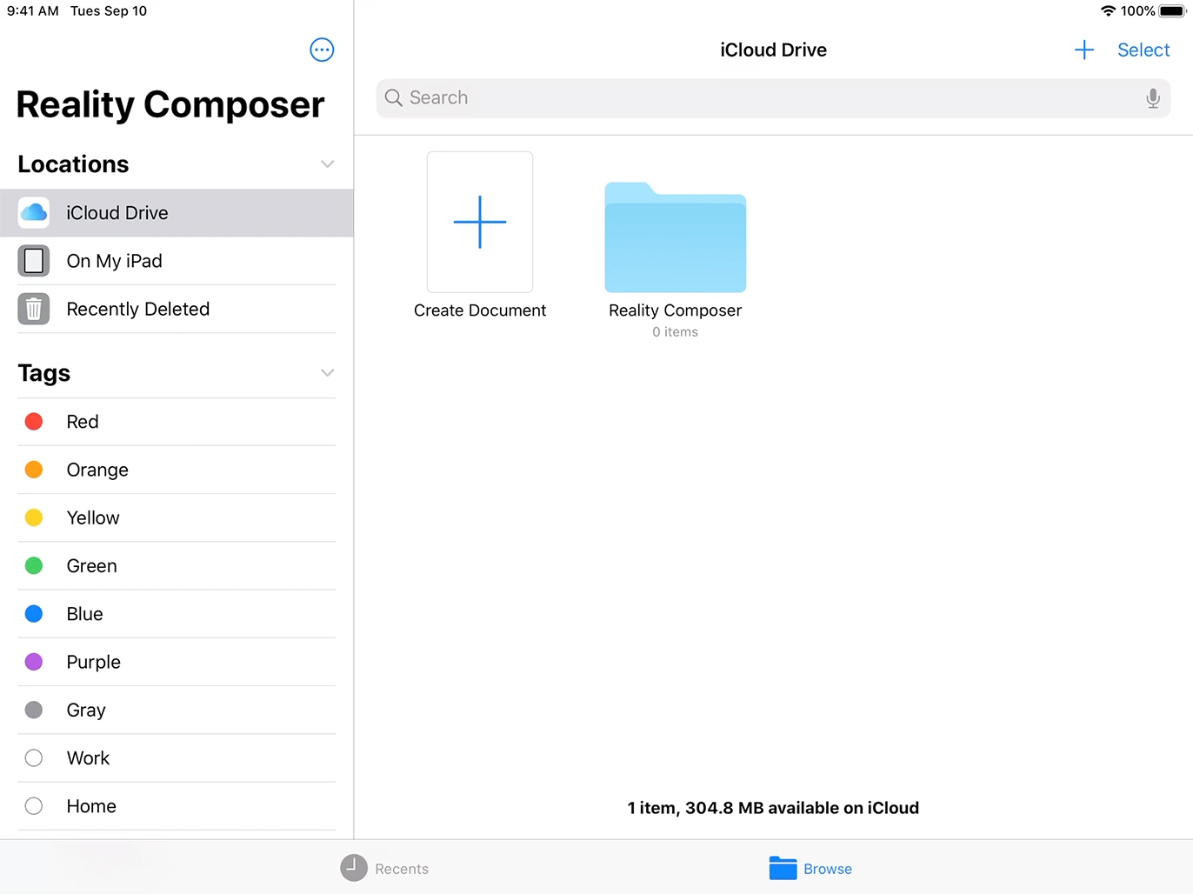Viewport: 1193px width, 894px height.
Task: Focus the Search field
Action: (x=773, y=98)
